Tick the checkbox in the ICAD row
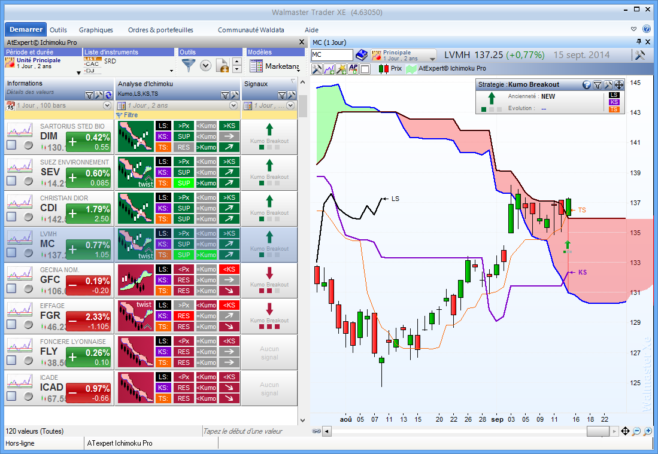This screenshot has height=454, width=658. (11, 396)
